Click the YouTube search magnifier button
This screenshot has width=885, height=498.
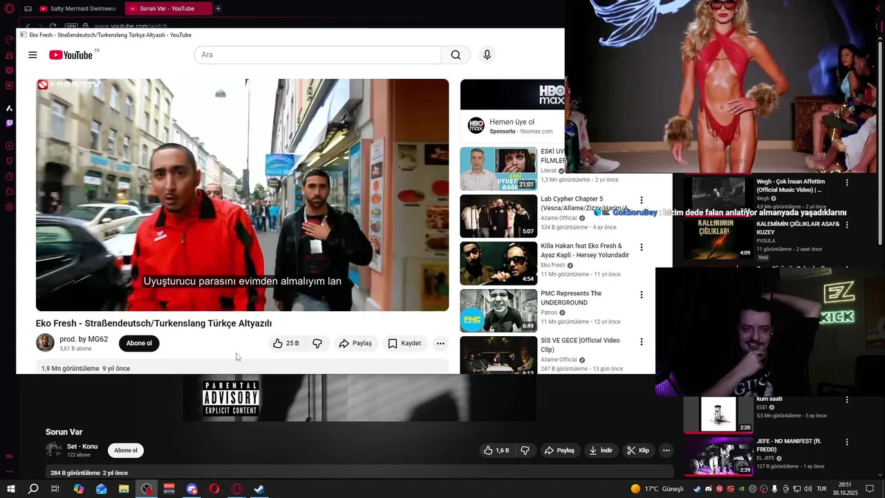point(456,55)
